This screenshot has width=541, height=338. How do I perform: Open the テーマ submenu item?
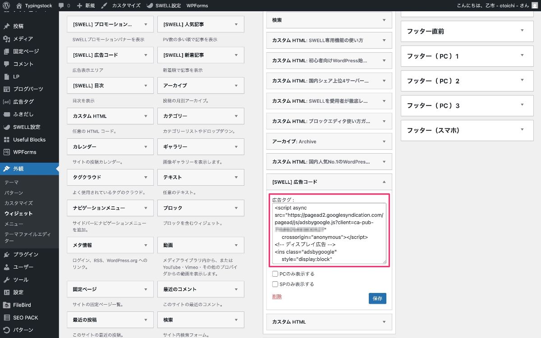tap(12, 183)
